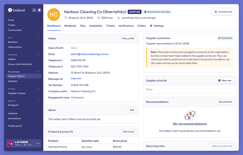Click the Opportunities: Interested badge

157,12
